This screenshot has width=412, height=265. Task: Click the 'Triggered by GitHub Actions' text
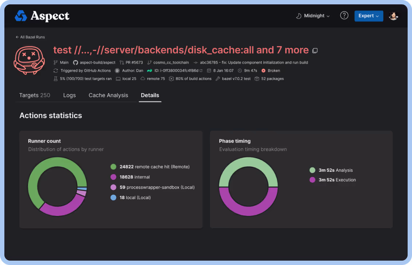click(x=86, y=71)
